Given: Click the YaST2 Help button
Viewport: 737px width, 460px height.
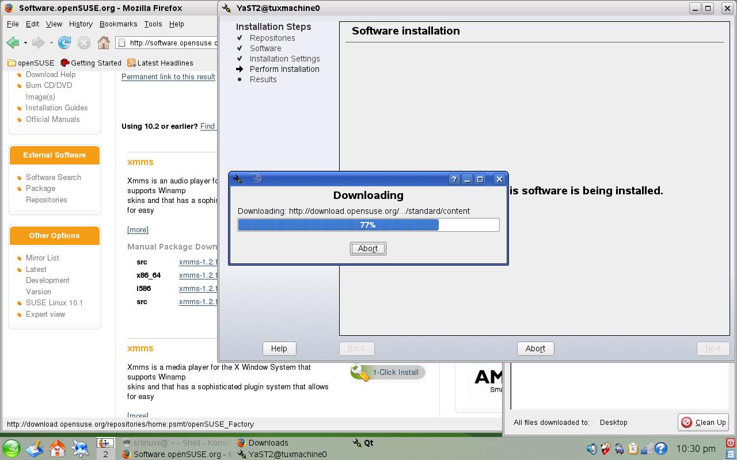Looking at the screenshot, I should [x=279, y=348].
